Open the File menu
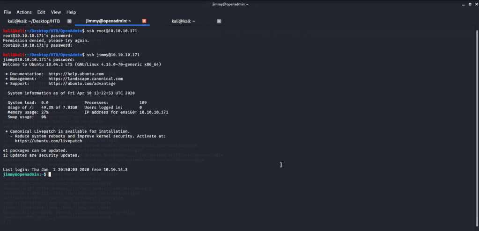Screen dimensions: 479x231 coord(7,12)
